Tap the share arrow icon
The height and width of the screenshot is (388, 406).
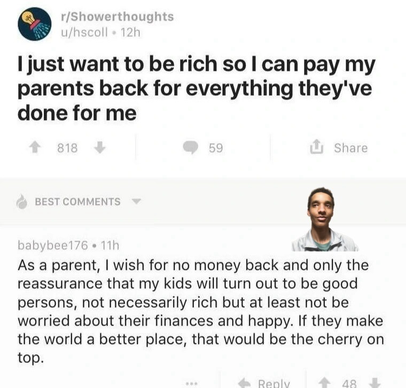[x=317, y=148]
